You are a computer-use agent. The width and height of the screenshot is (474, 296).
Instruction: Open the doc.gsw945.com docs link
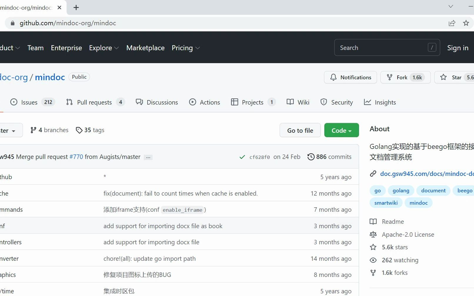click(427, 174)
